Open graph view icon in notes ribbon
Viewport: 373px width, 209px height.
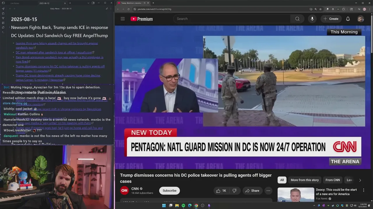click(3, 18)
